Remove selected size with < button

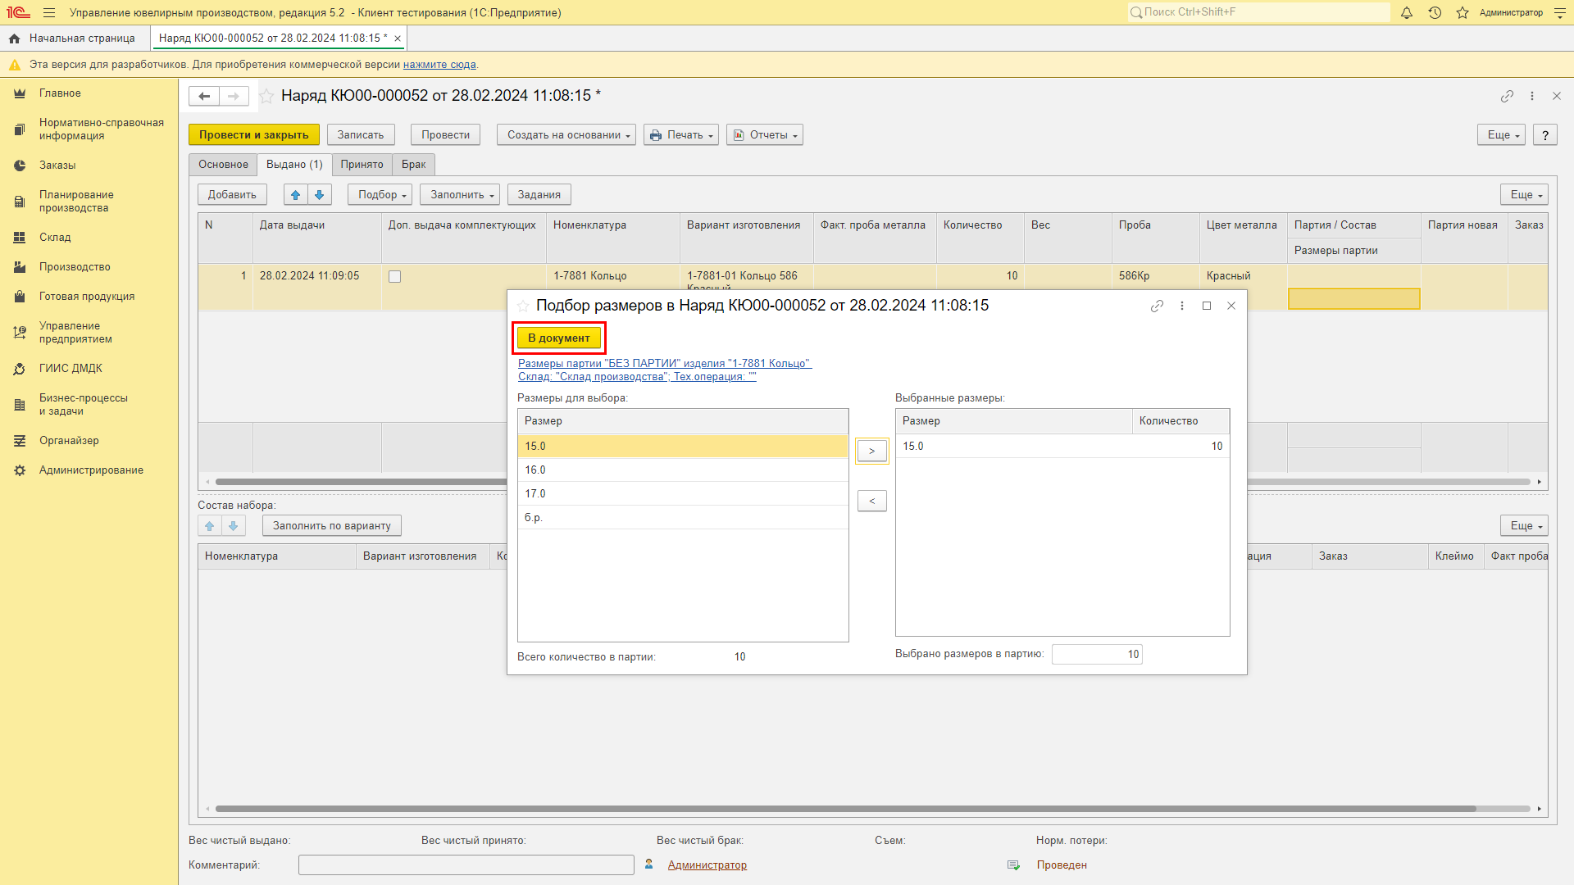(872, 501)
